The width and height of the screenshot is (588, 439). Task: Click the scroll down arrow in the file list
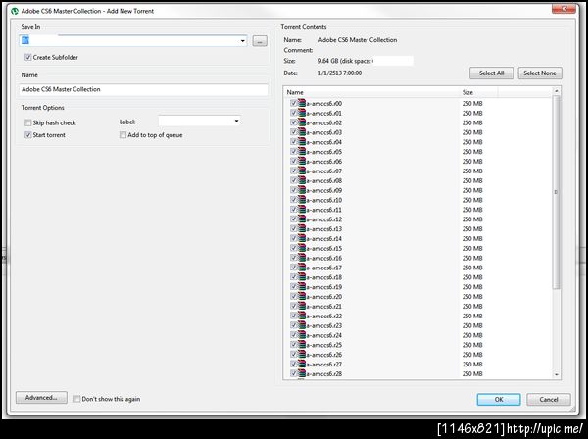(556, 374)
